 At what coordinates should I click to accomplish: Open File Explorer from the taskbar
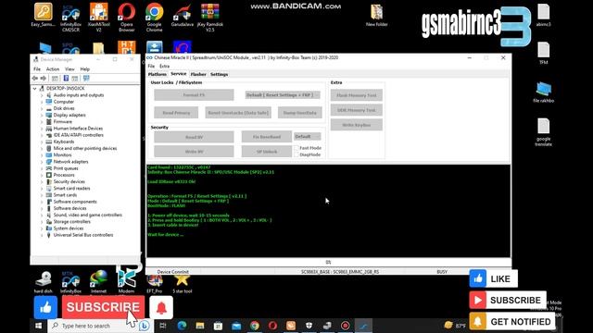pyautogui.click(x=200, y=326)
